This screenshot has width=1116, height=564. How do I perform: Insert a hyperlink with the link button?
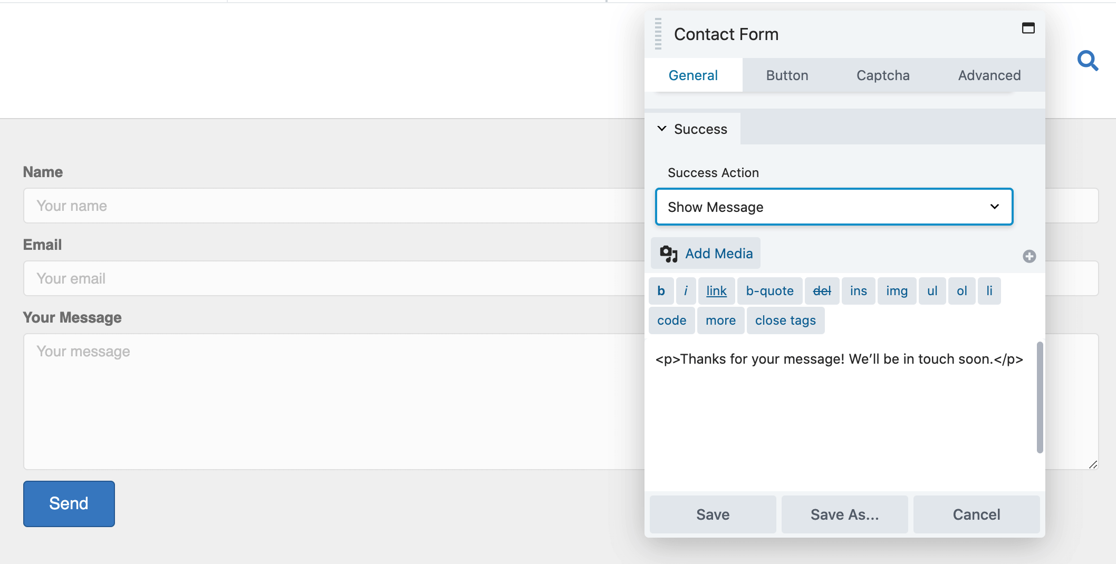(716, 290)
